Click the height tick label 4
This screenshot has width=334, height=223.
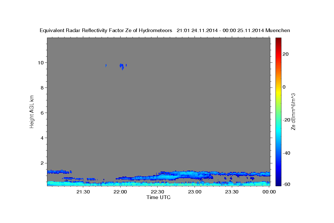(43, 138)
